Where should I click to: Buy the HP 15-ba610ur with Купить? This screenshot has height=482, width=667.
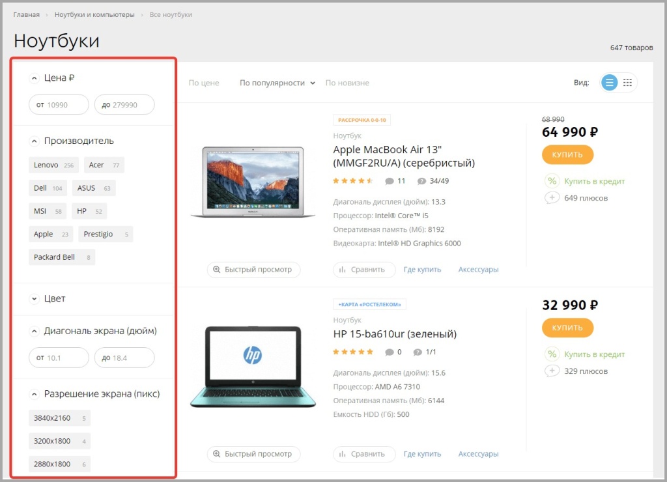(x=567, y=328)
